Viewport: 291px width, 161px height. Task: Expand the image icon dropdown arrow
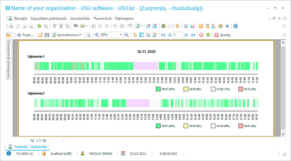point(86,26)
